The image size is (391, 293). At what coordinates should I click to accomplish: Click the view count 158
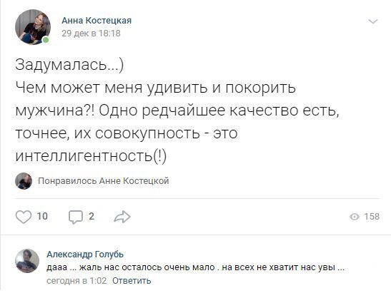coord(372,217)
